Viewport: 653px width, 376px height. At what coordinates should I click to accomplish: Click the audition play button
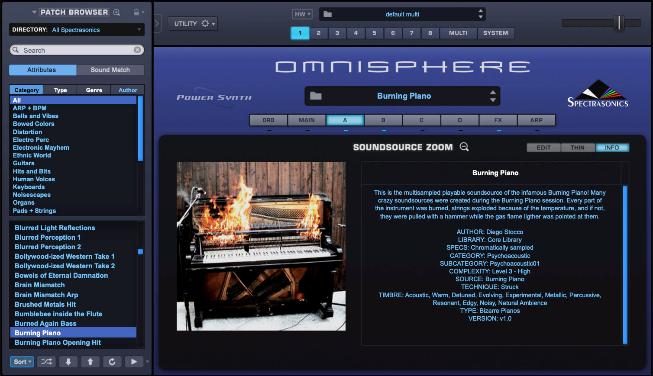point(134,362)
